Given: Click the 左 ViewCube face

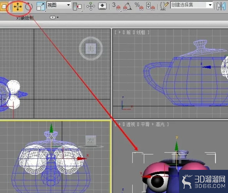Looking at the screenshot, I should [91, 140].
